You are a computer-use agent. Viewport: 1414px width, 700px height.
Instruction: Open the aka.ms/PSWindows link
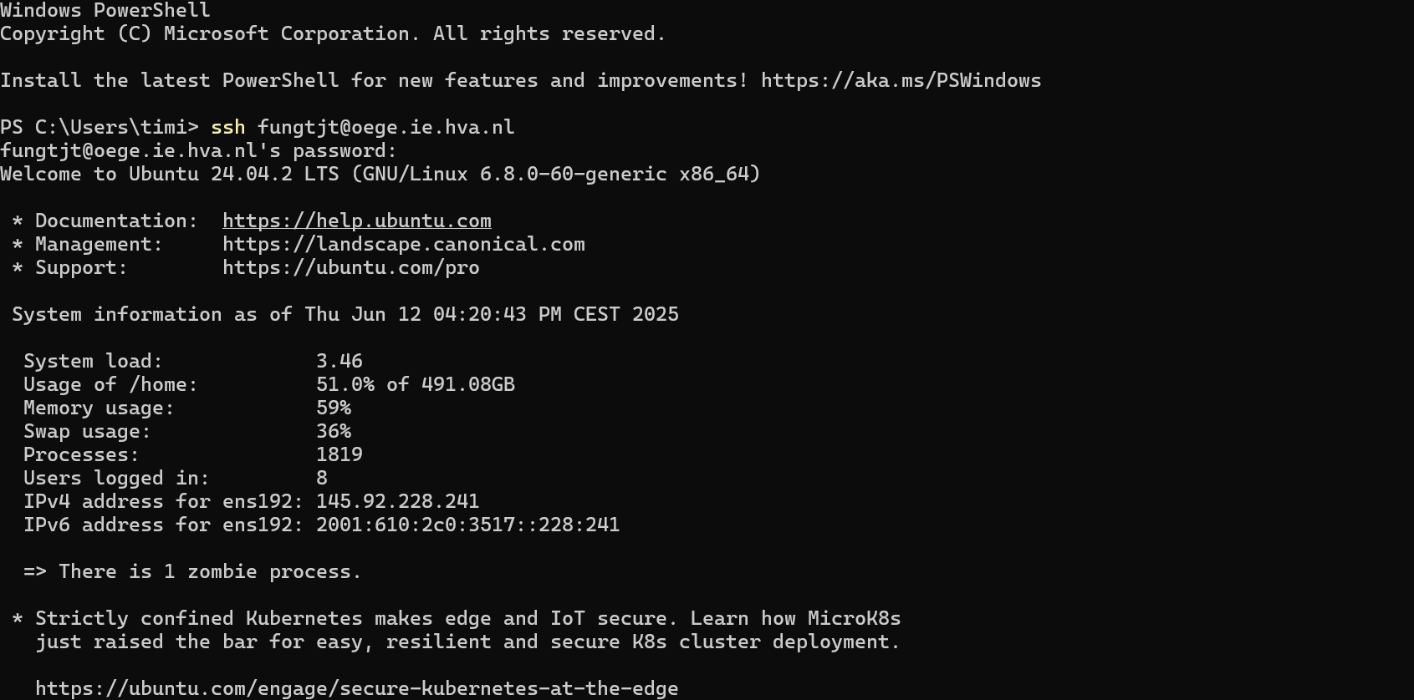click(901, 81)
